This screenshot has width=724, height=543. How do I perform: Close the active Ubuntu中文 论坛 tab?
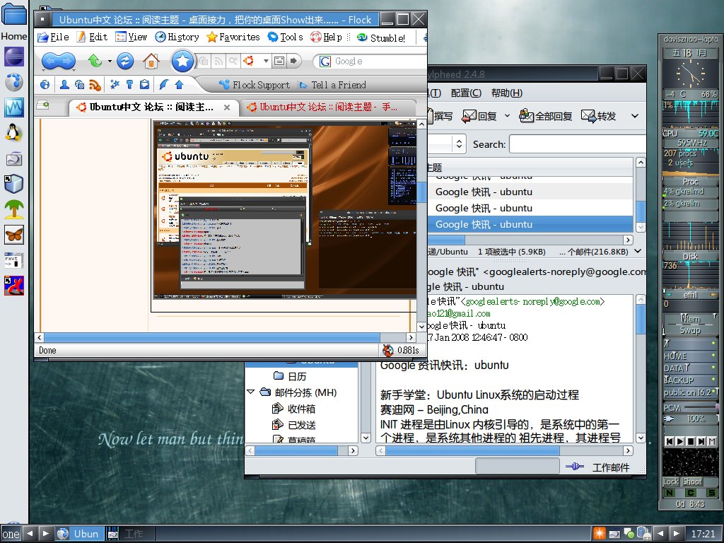click(x=227, y=107)
